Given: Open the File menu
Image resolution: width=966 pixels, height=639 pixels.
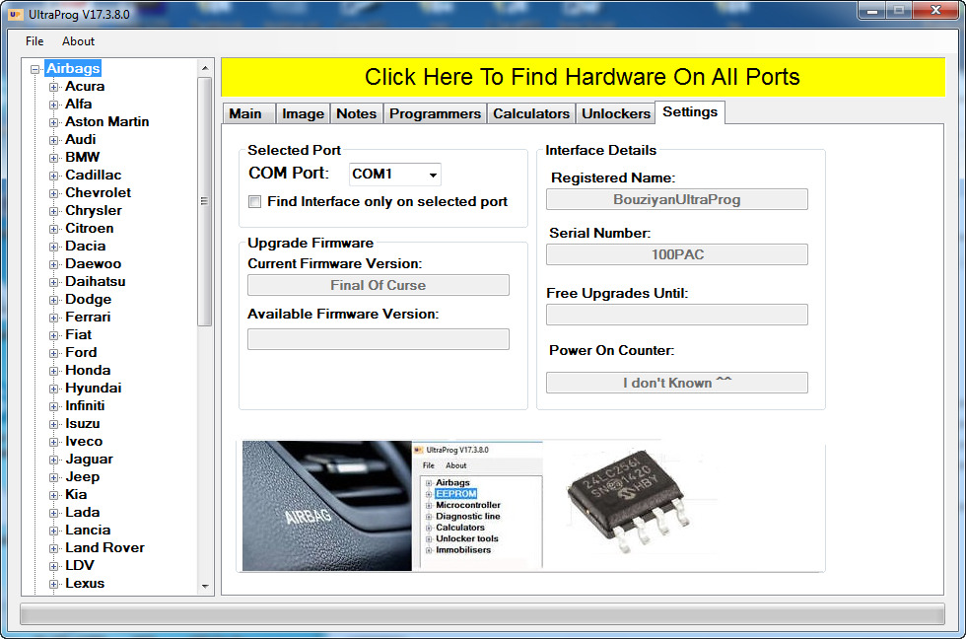Looking at the screenshot, I should coord(34,41).
